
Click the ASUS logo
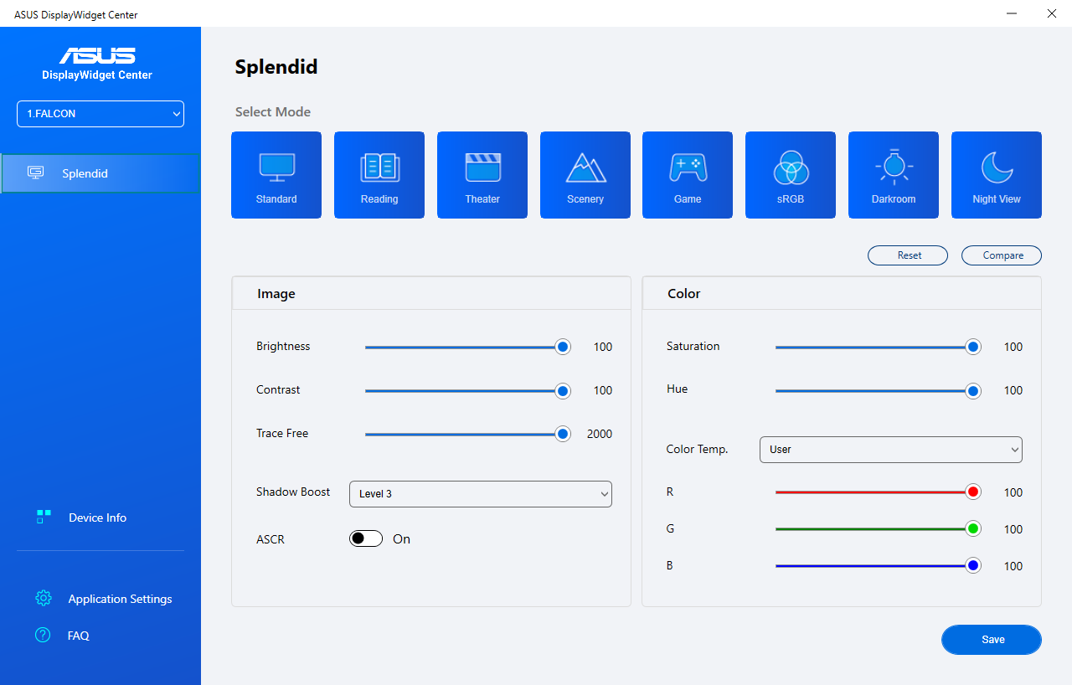[97, 56]
